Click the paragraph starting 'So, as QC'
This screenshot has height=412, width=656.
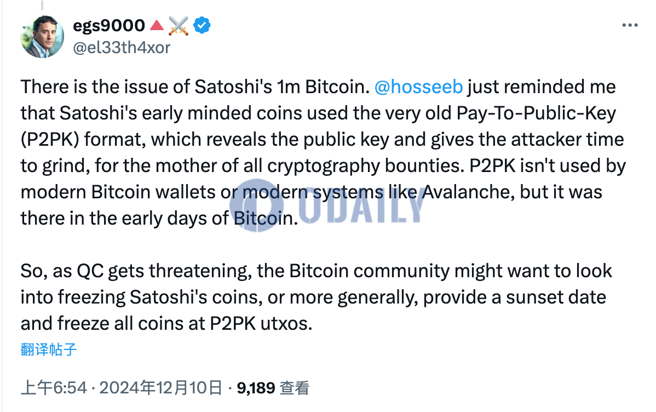(317, 297)
